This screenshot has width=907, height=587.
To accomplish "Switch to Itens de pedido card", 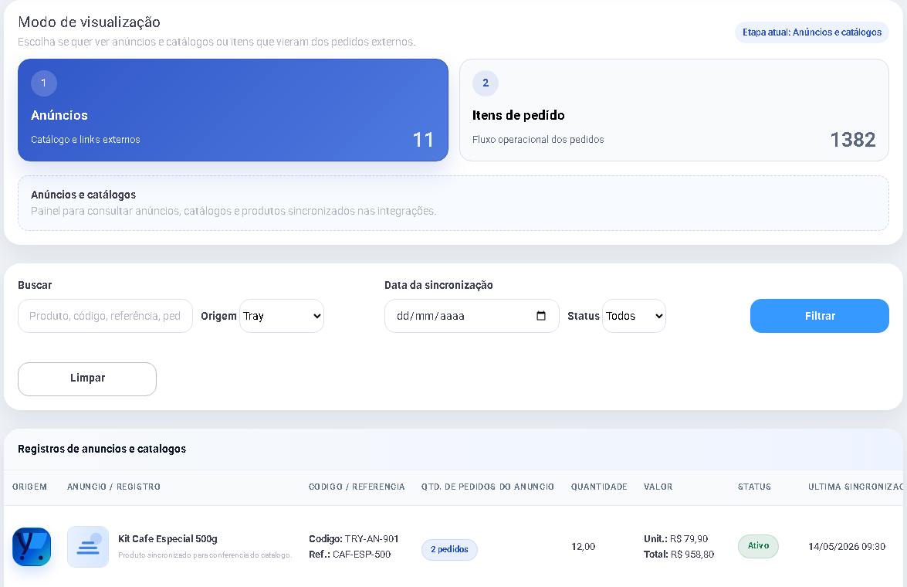I will [x=674, y=110].
